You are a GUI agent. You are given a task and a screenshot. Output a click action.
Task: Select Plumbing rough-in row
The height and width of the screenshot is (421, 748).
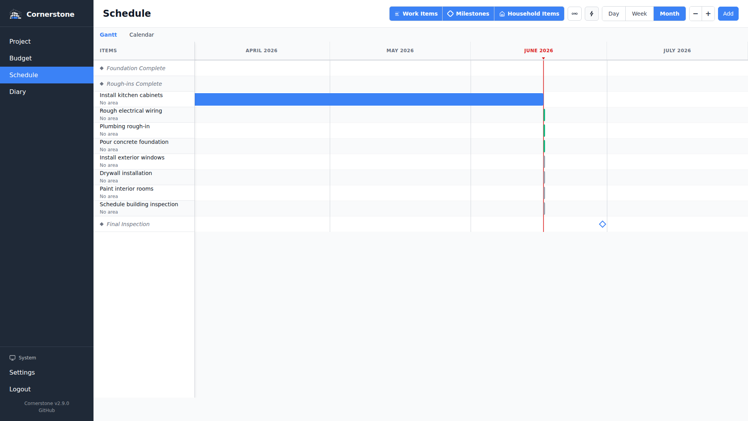point(144,131)
